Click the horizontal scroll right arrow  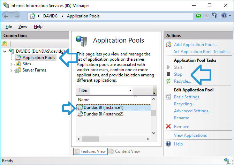148,139
